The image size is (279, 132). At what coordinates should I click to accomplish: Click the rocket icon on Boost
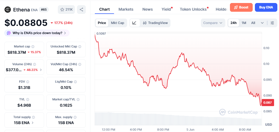coord(236,7)
